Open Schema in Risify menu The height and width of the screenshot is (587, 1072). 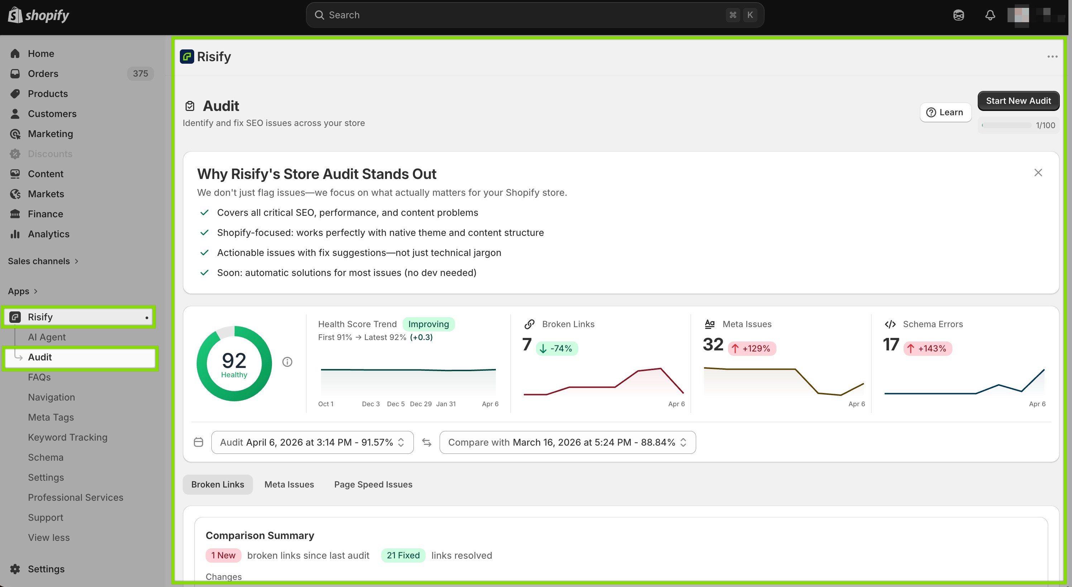pyautogui.click(x=46, y=457)
